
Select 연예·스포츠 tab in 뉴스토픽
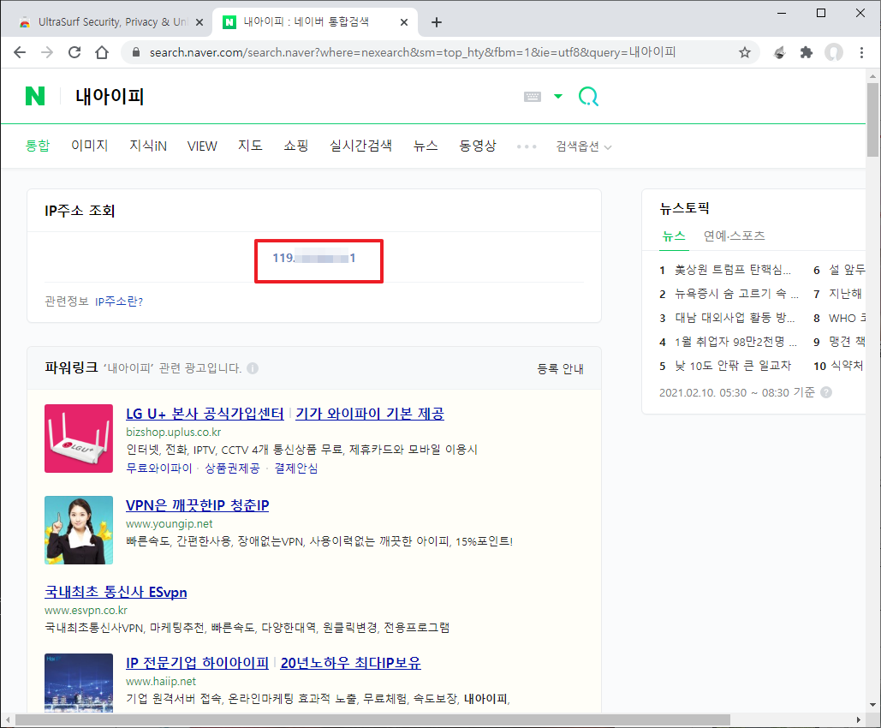tap(735, 236)
